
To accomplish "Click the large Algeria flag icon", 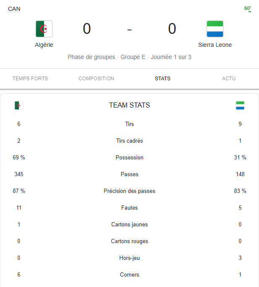I will (44, 29).
